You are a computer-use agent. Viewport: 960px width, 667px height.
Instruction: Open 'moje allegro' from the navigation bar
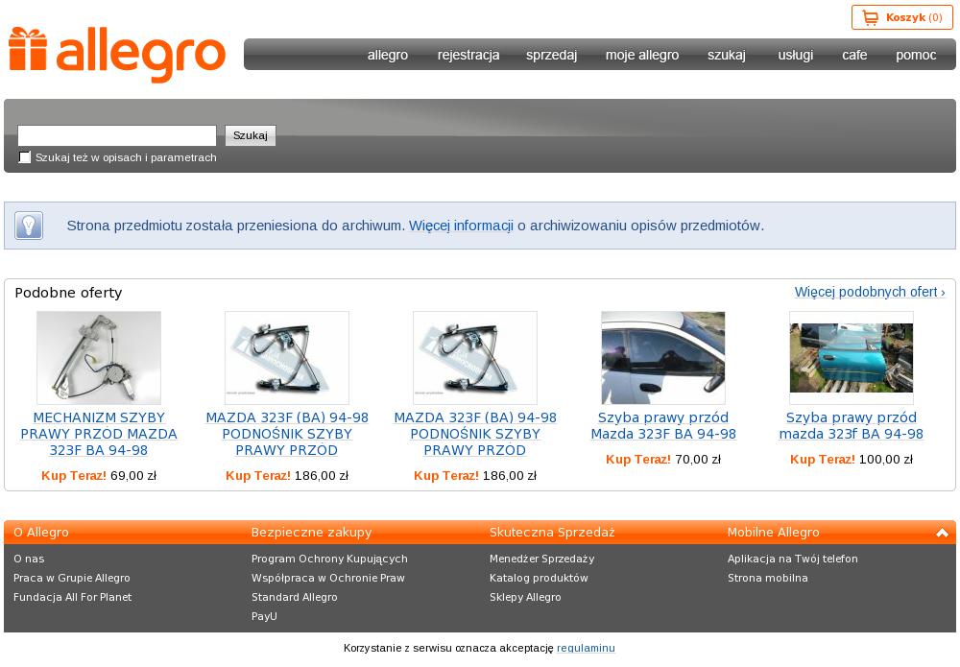click(642, 55)
